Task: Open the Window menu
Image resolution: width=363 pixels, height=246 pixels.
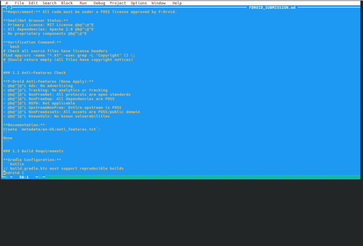Action: pyautogui.click(x=158, y=3)
